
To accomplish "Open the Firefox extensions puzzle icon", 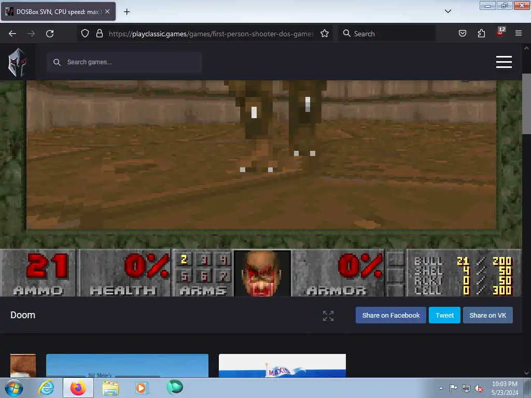I will pos(481,33).
